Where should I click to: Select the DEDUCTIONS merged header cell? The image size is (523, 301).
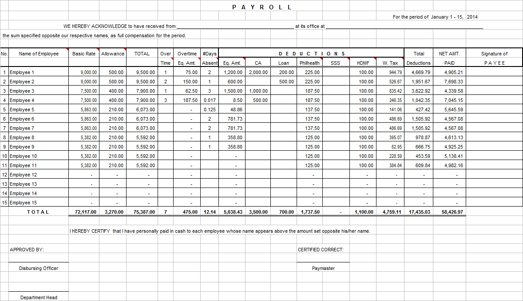click(311, 53)
